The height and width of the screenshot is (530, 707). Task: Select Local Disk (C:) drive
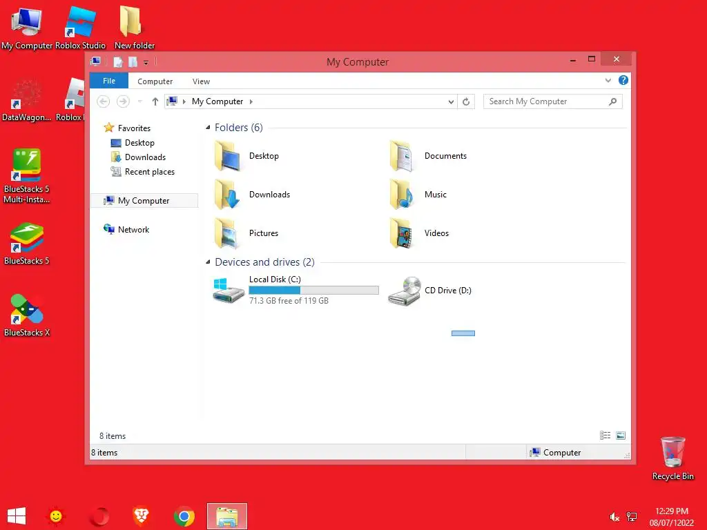click(296, 290)
